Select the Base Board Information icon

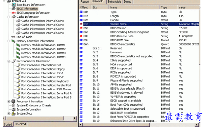point(13,5)
